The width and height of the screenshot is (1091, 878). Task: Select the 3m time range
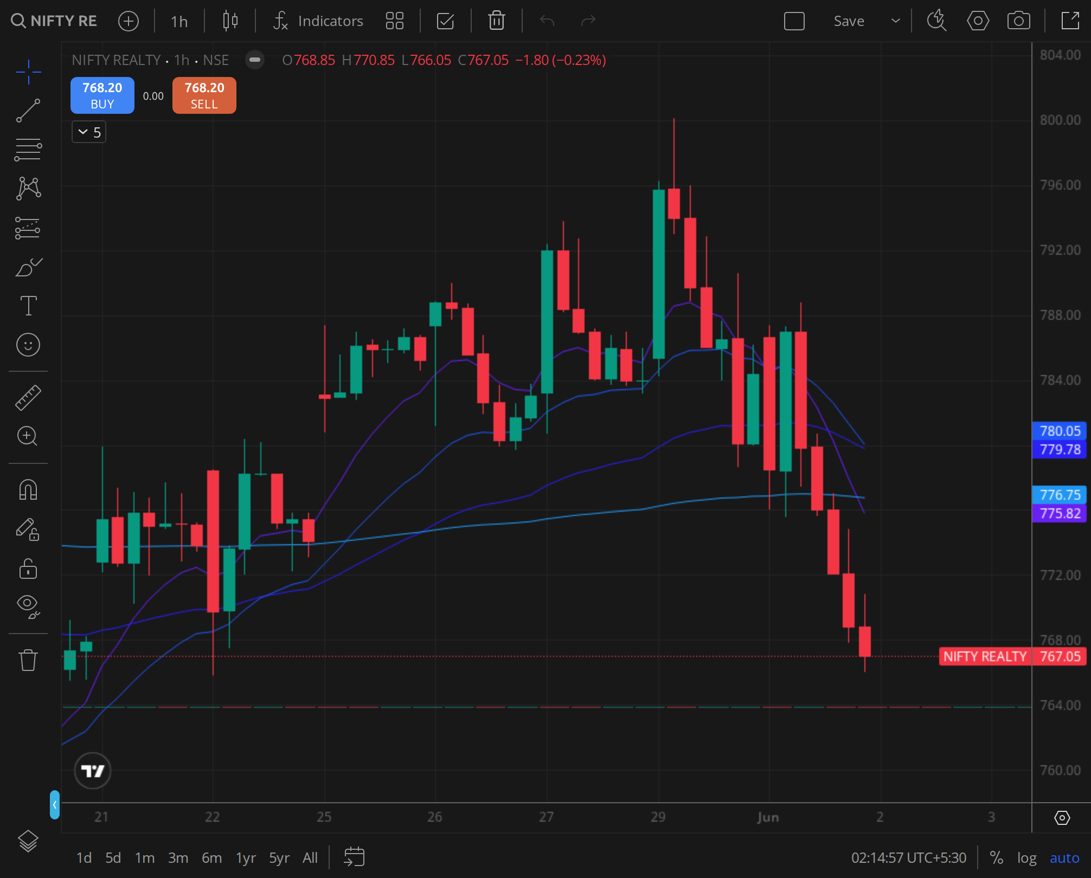tap(178, 858)
